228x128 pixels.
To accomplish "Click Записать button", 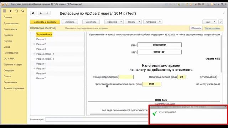I will pos(70,22).
